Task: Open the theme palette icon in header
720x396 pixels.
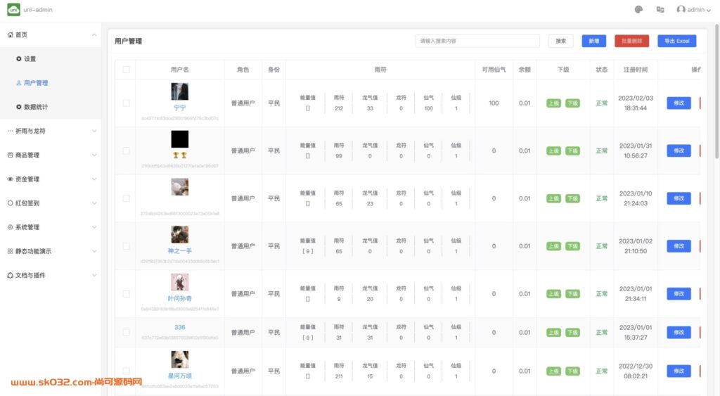Action: [x=638, y=10]
